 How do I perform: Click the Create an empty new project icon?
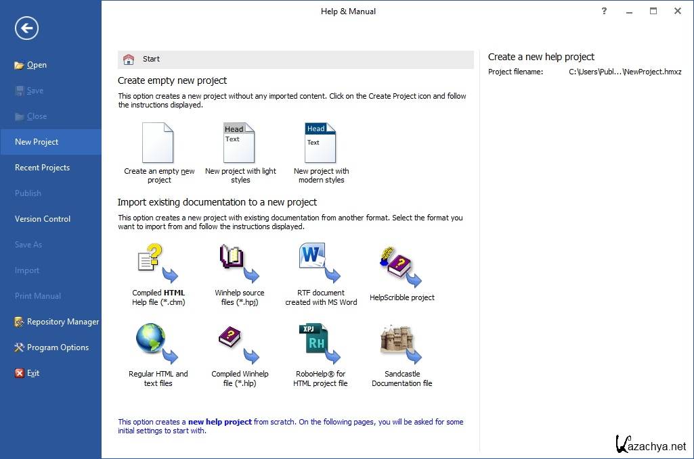[x=158, y=143]
